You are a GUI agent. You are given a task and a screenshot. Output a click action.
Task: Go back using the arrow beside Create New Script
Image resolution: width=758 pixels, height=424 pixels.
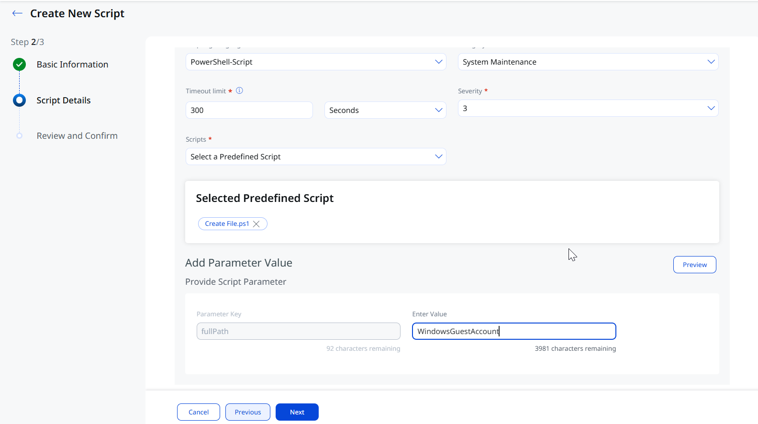click(17, 13)
